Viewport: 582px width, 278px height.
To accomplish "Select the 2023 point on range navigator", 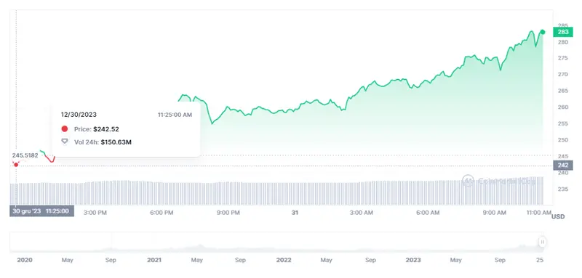I will (x=413, y=260).
